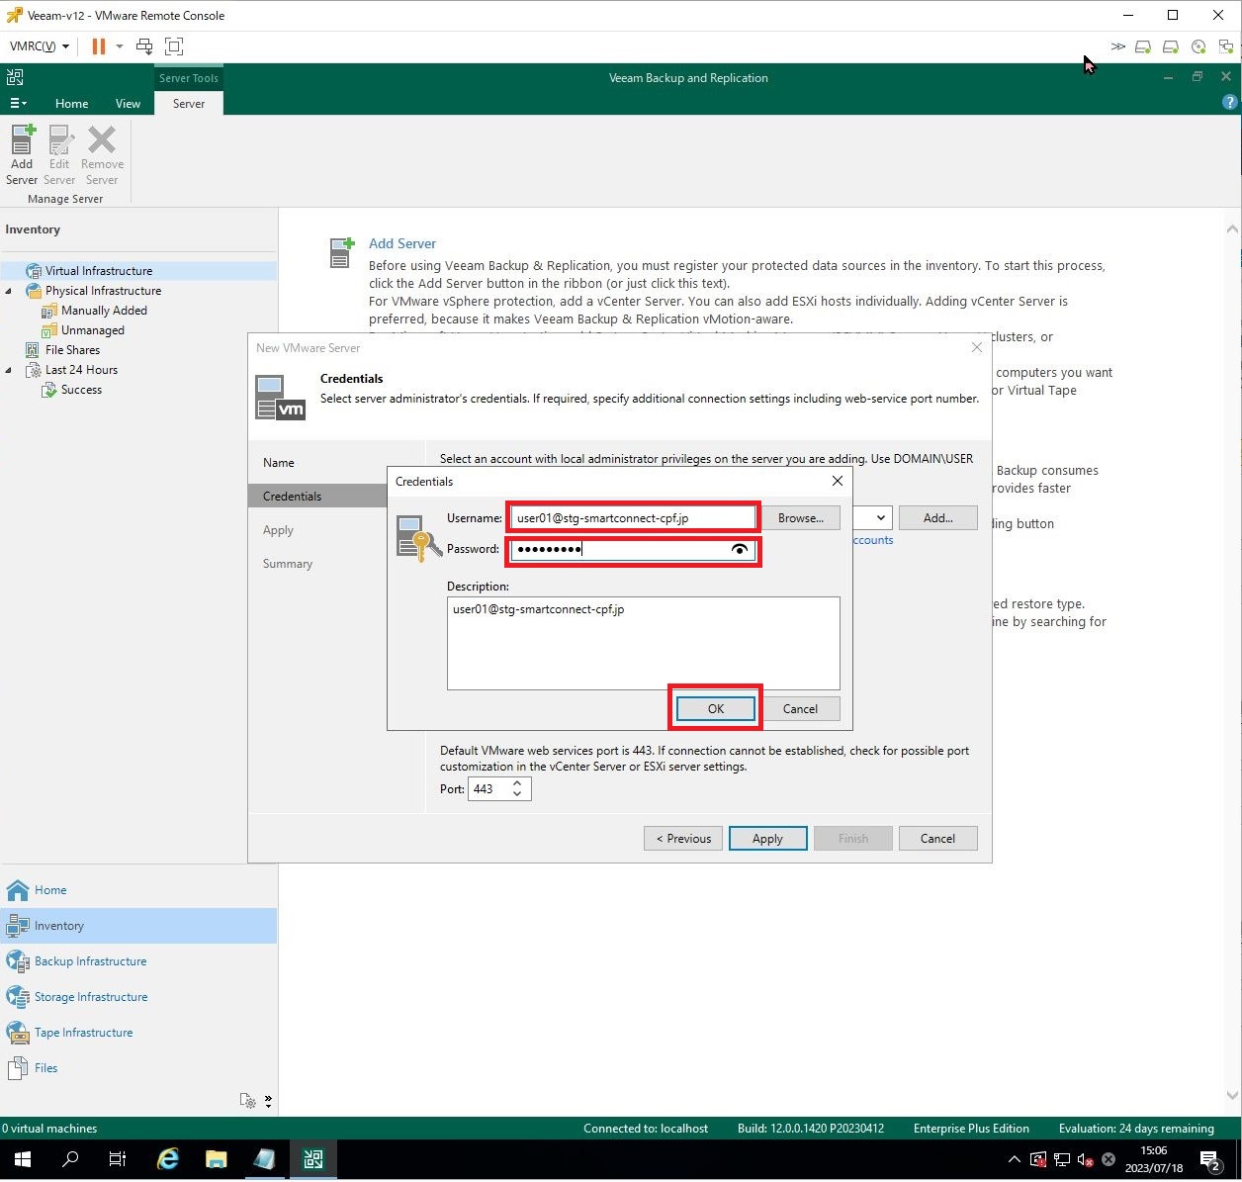
Task: Open Veeam help question mark icon
Action: [1229, 102]
